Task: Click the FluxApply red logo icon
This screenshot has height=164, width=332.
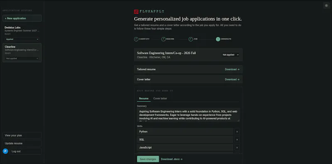Action: coord(136,12)
